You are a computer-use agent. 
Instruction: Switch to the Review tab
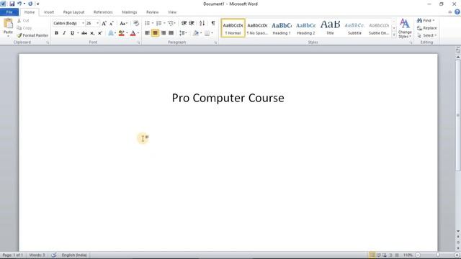[x=152, y=12]
